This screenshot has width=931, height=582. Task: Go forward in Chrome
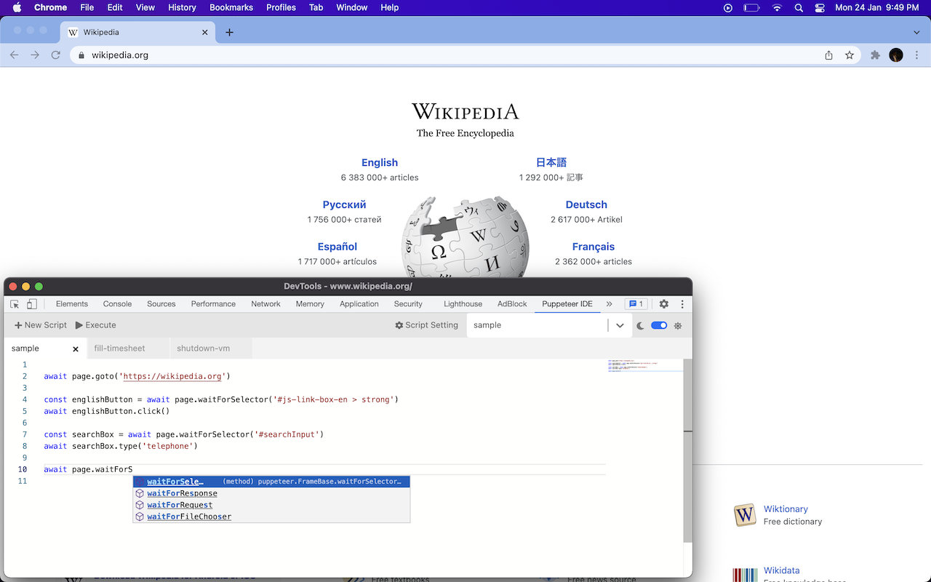click(x=35, y=55)
